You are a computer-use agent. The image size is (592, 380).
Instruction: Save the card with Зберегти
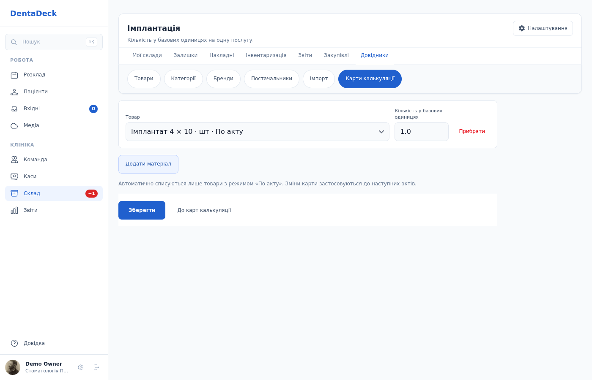142,210
